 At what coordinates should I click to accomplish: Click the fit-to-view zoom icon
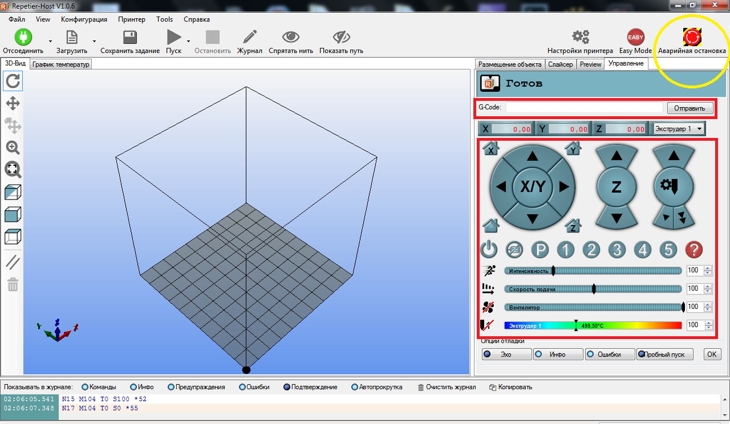(13, 169)
